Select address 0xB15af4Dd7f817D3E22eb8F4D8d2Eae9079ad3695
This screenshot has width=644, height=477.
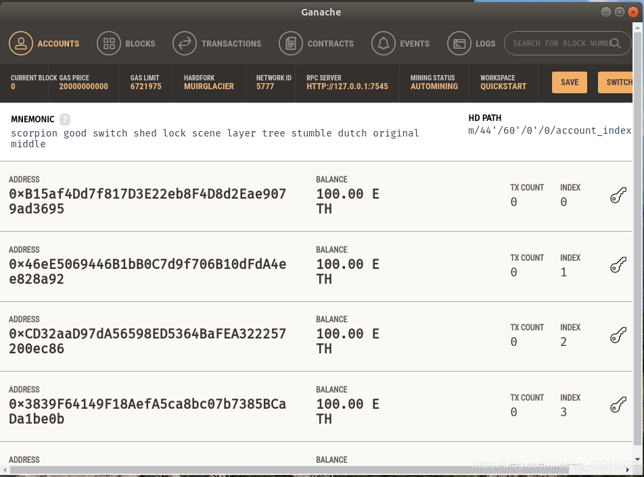147,201
